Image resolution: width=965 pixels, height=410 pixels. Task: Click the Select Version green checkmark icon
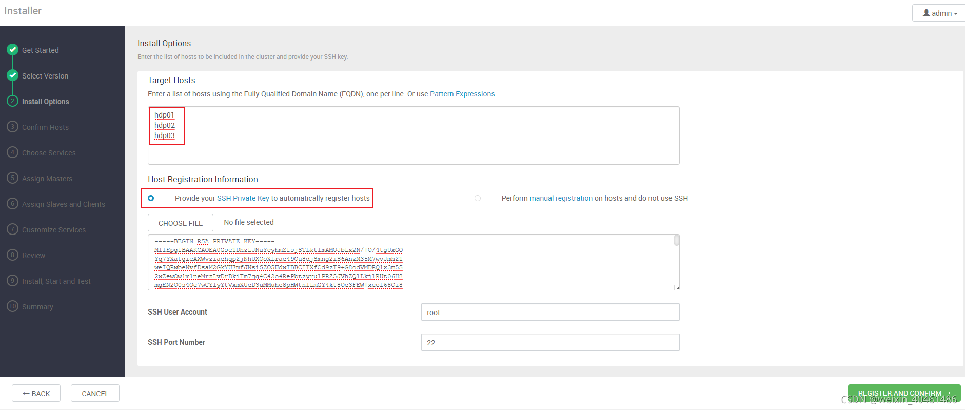click(13, 75)
